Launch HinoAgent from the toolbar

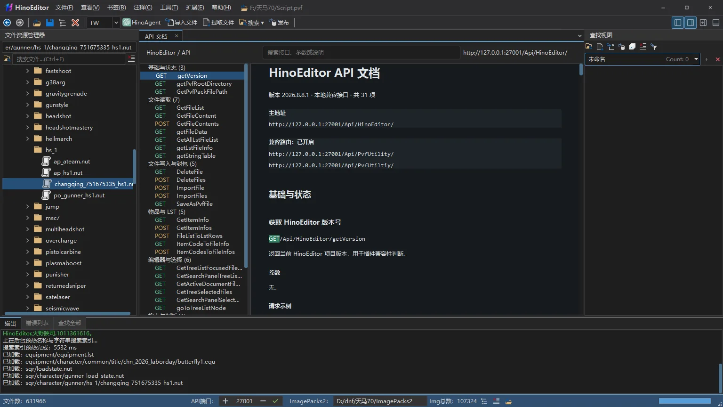142,23
